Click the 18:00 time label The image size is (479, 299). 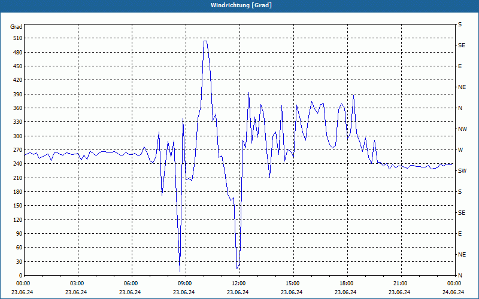point(346,283)
